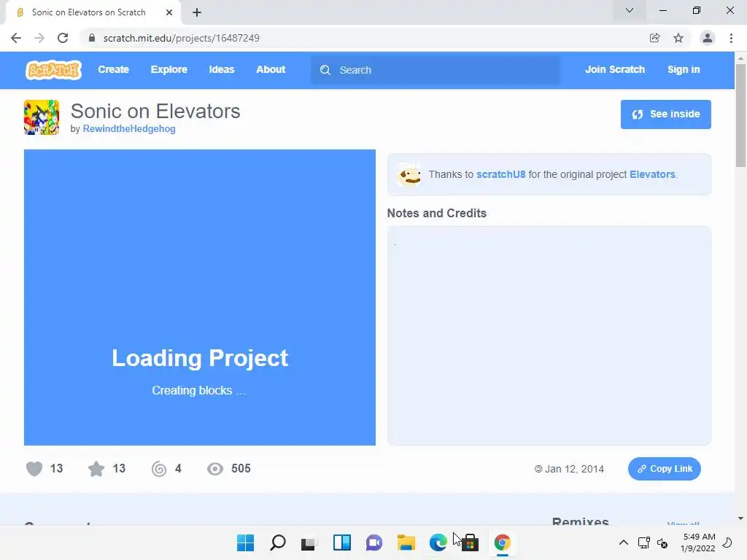The height and width of the screenshot is (560, 747).
Task: Click the Copy Link button
Action: click(x=664, y=469)
